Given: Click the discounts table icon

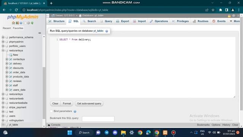Looking at the screenshot, I should (x=11, y=68).
